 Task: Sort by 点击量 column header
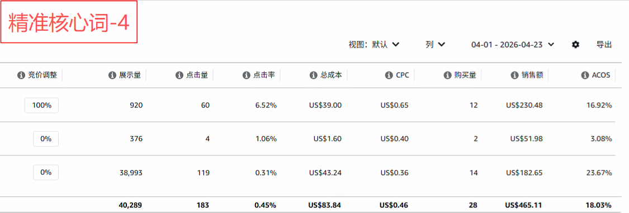click(197, 75)
